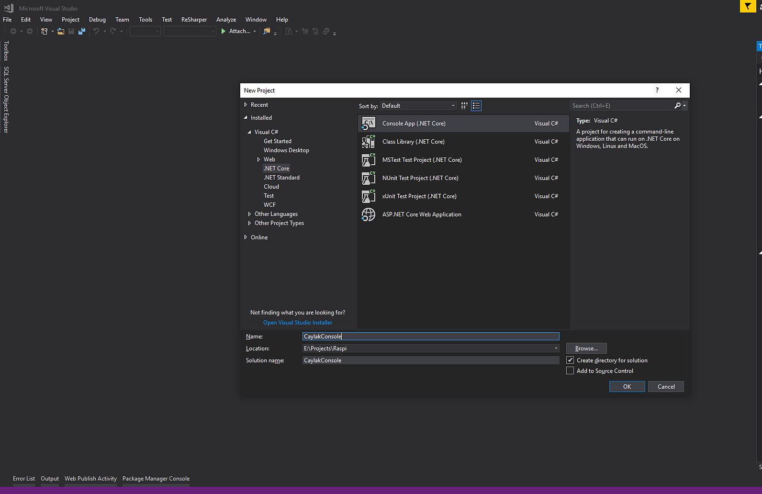The height and width of the screenshot is (494, 762).
Task: Expand Other Project Types node
Action: 250,223
